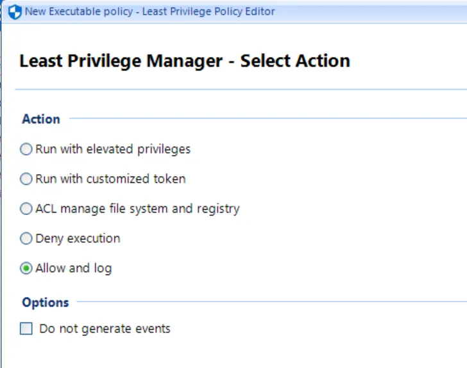Click the 'Deny execution' label text

pyautogui.click(x=78, y=239)
